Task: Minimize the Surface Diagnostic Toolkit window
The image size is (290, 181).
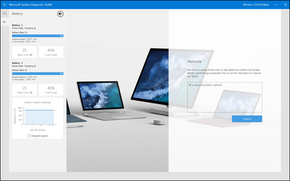Action: tap(276, 4)
